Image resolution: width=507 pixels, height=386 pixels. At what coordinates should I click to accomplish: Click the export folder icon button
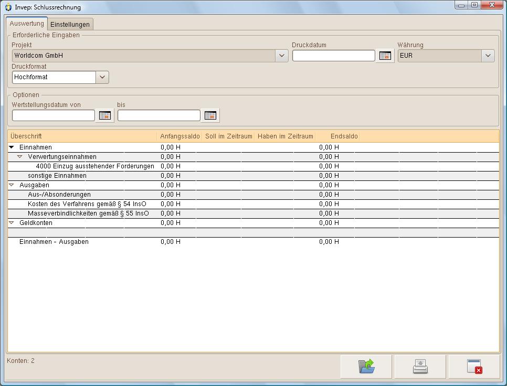[x=366, y=367]
